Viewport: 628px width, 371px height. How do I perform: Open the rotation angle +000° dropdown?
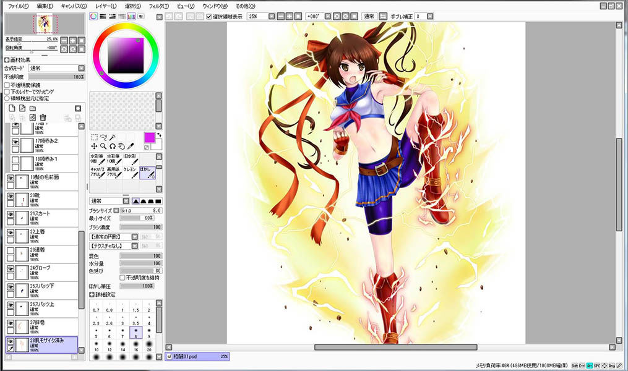[328, 17]
